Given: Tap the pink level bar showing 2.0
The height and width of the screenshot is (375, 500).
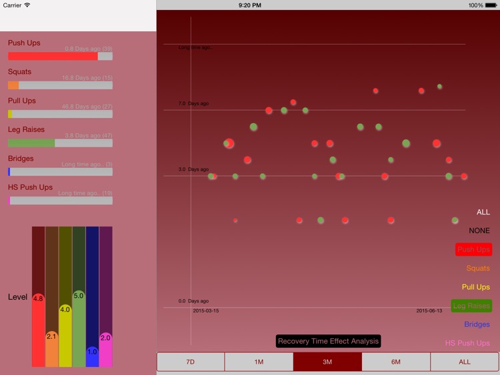Looking at the screenshot, I should [x=105, y=350].
